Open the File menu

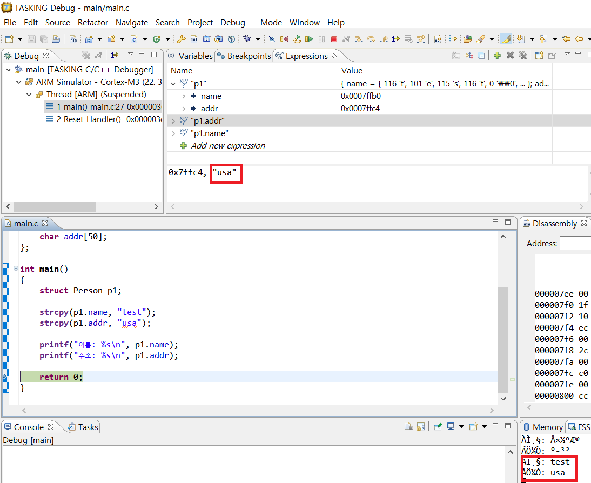click(10, 23)
